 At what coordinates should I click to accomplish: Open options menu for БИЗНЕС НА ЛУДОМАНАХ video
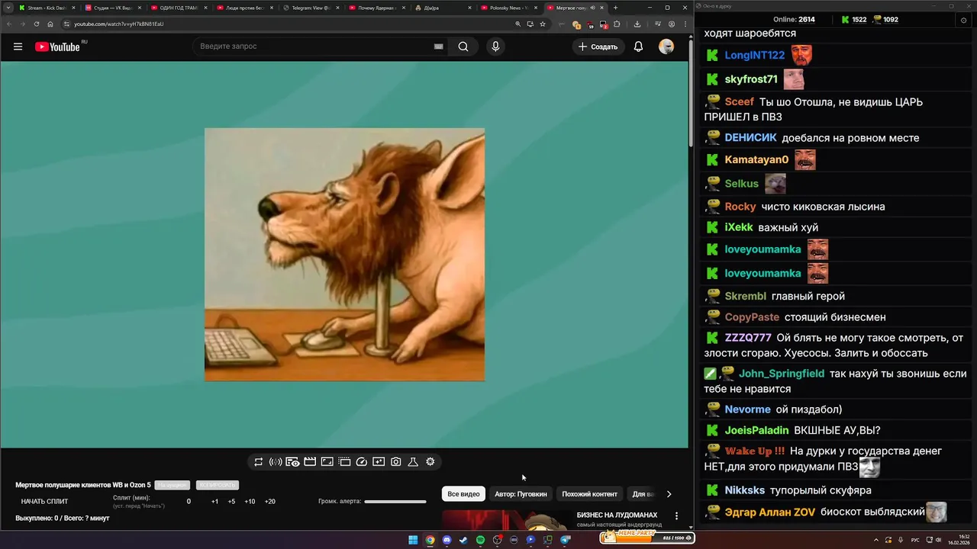pos(676,516)
